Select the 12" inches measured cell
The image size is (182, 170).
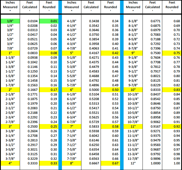[133, 163]
